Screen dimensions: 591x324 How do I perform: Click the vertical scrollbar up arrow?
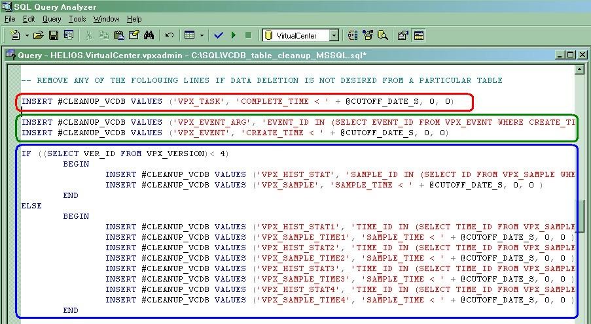[580, 69]
